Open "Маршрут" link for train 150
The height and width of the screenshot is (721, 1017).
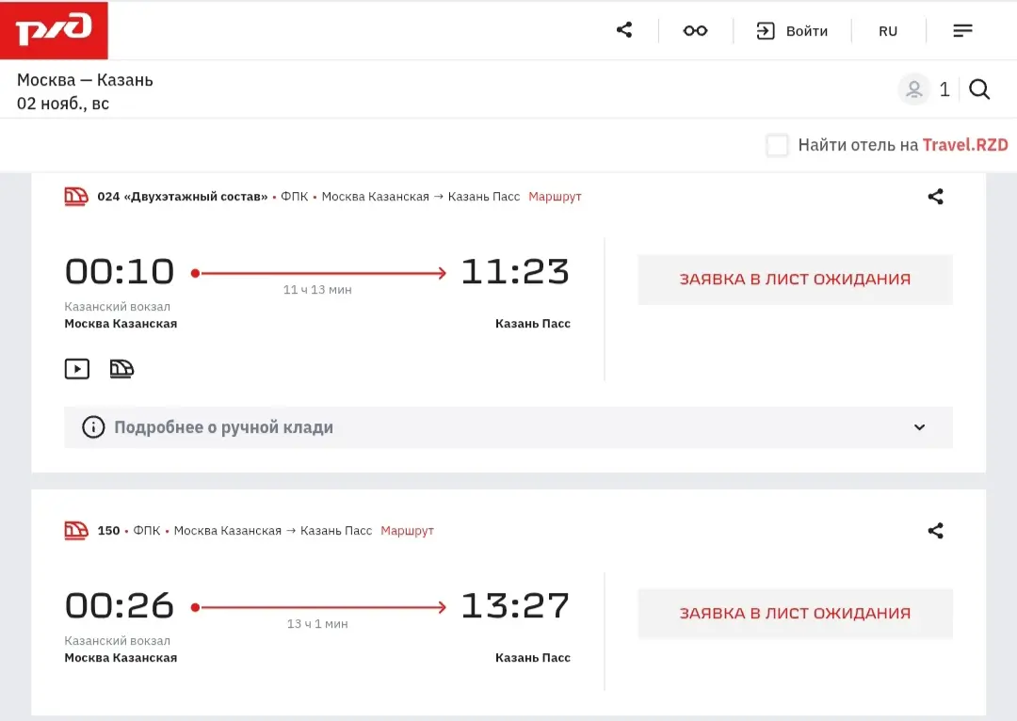tap(407, 531)
